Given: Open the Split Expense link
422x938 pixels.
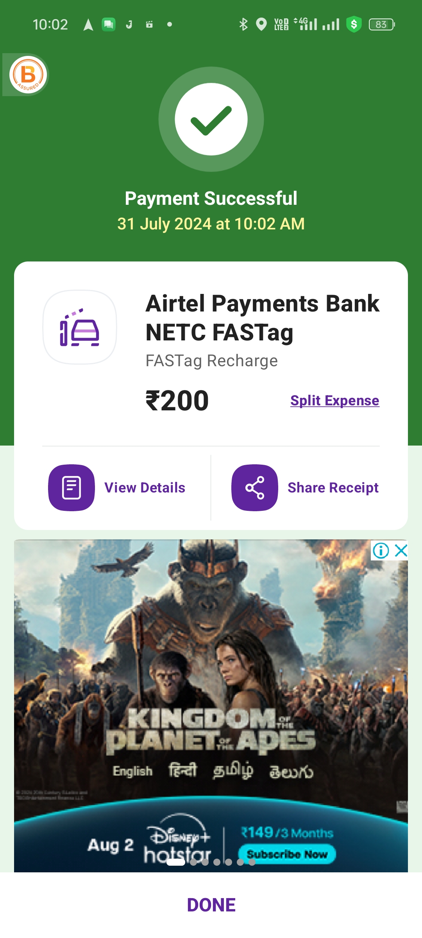Looking at the screenshot, I should click(x=335, y=401).
